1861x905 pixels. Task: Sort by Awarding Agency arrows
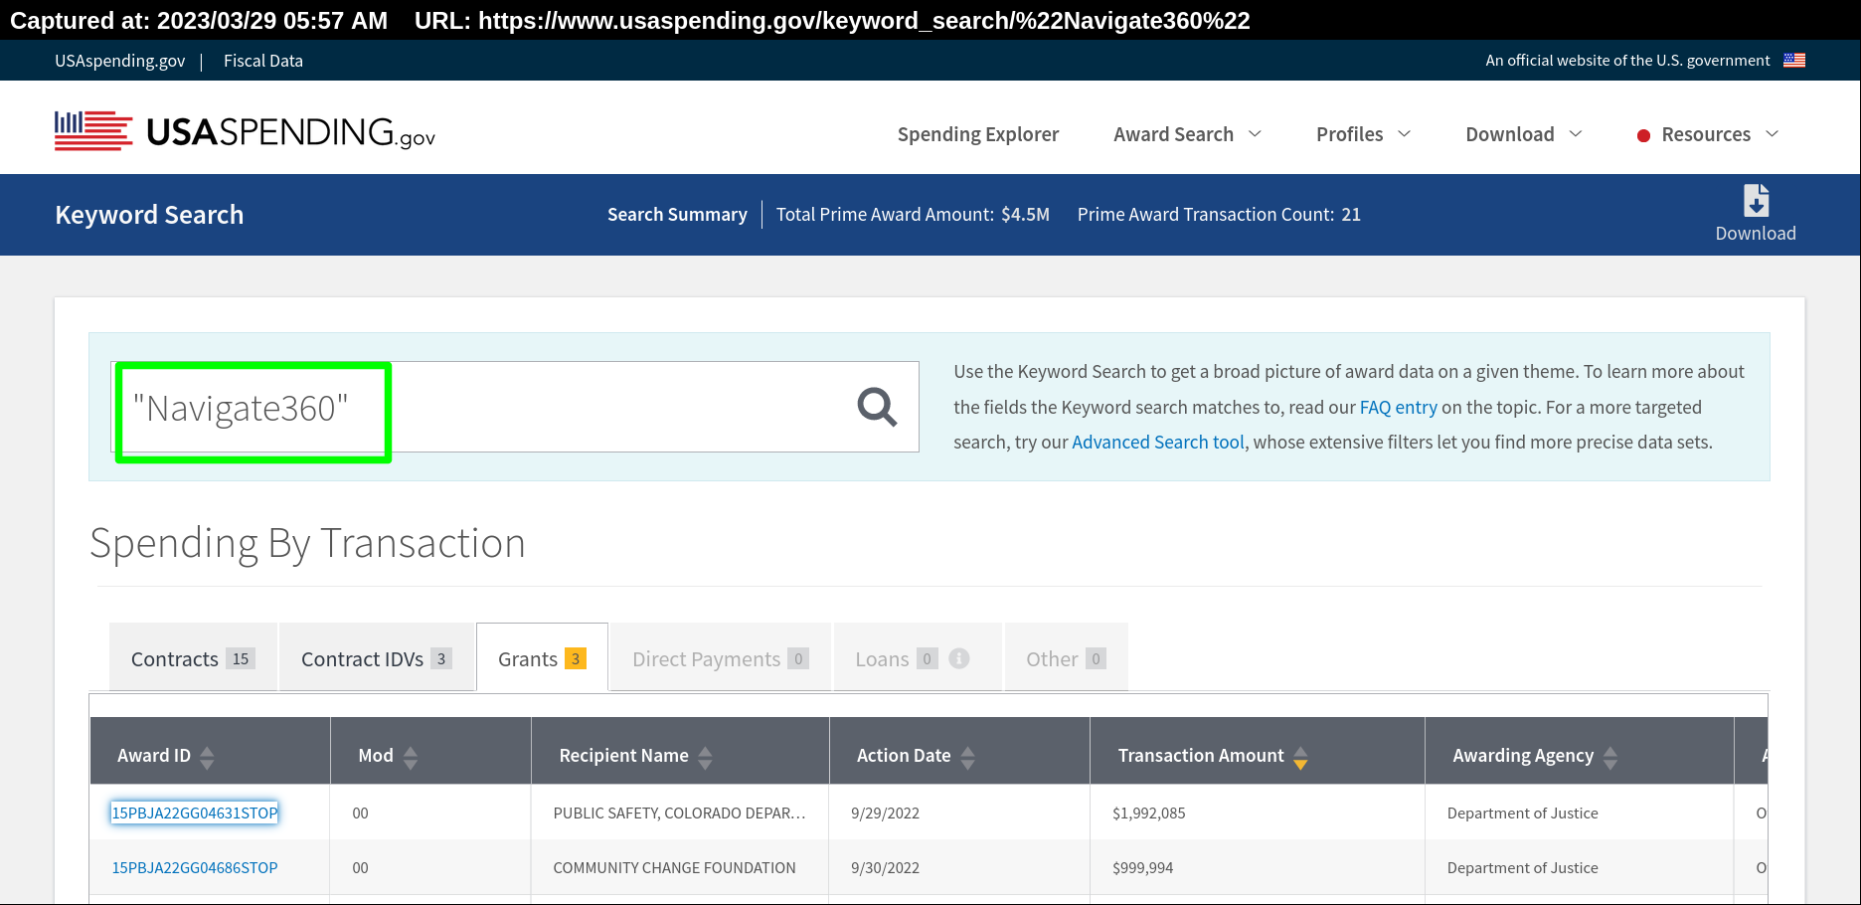1610,758
